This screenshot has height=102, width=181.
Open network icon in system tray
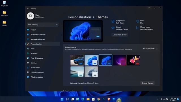161,99
